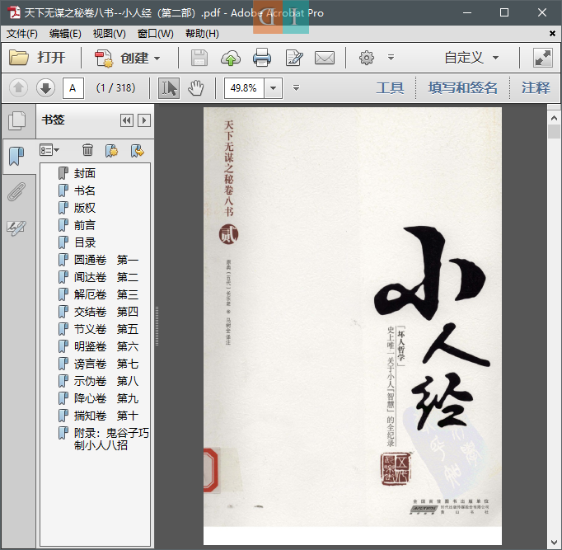Open the gear settings icon
Image resolution: width=562 pixels, height=550 pixels.
[x=367, y=58]
